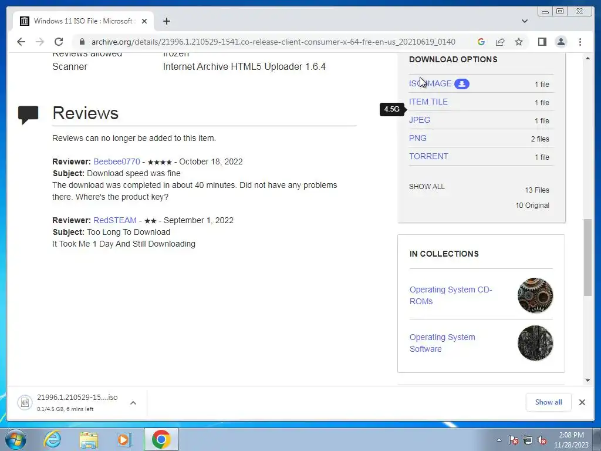Viewport: 601px width, 451px height.
Task: Click the Google icon in the address bar
Action: pos(481,42)
